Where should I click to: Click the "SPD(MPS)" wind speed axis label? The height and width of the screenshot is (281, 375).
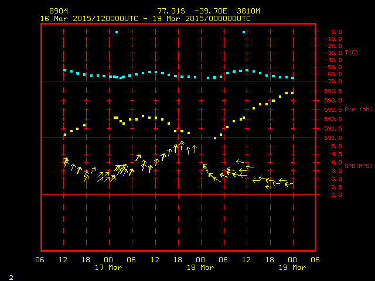[358, 166]
